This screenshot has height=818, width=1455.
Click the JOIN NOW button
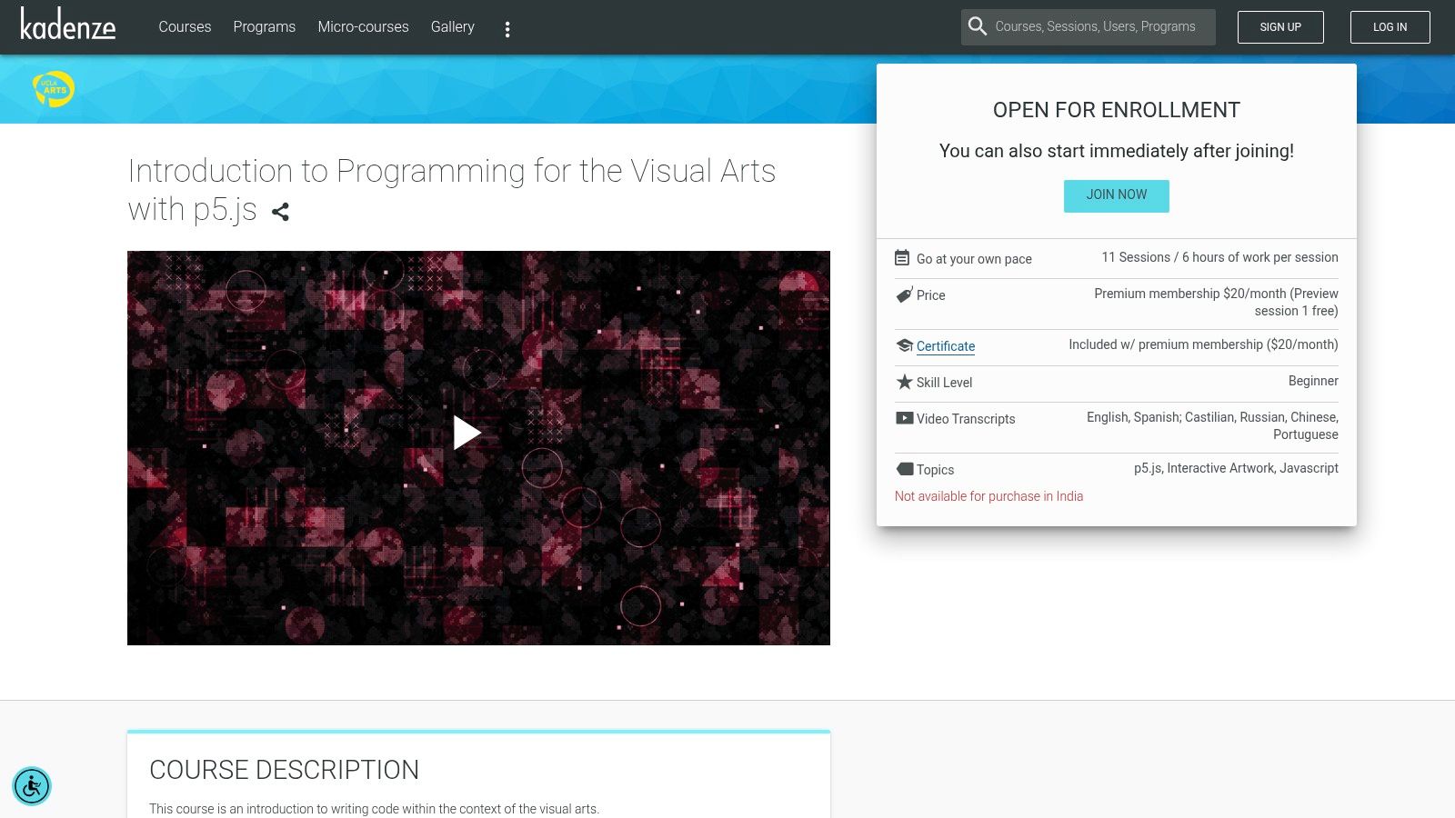click(1117, 195)
